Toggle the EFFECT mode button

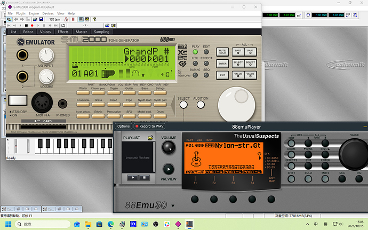point(206,64)
